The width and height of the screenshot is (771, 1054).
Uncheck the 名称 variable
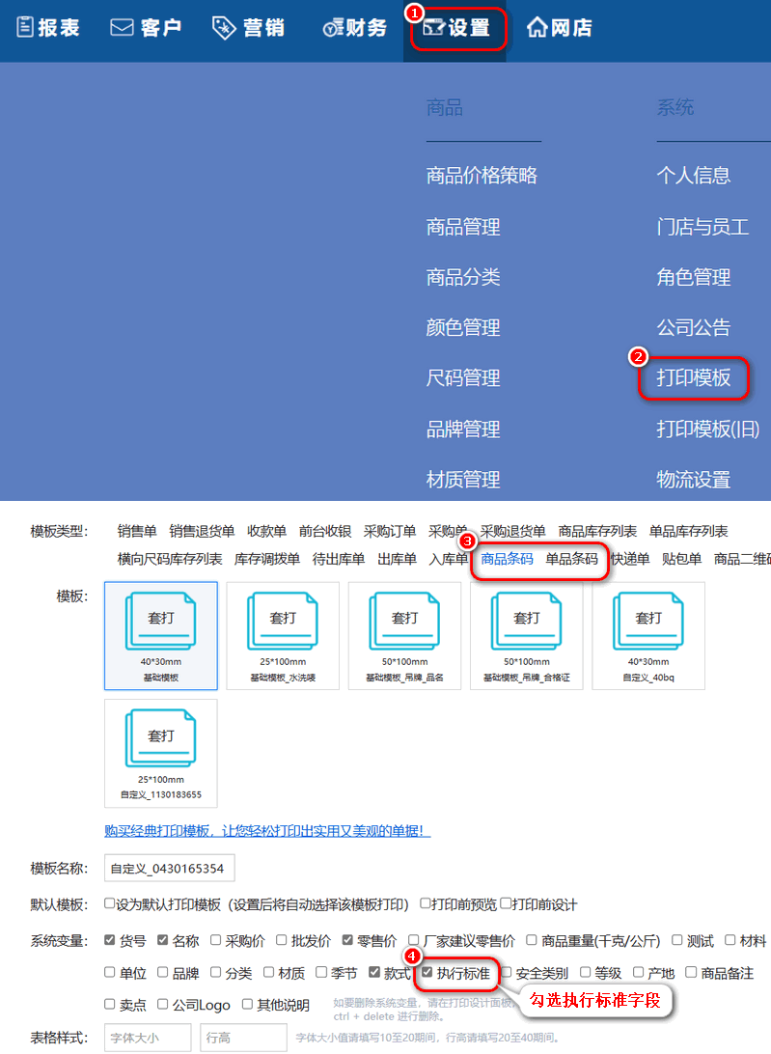pos(163,940)
